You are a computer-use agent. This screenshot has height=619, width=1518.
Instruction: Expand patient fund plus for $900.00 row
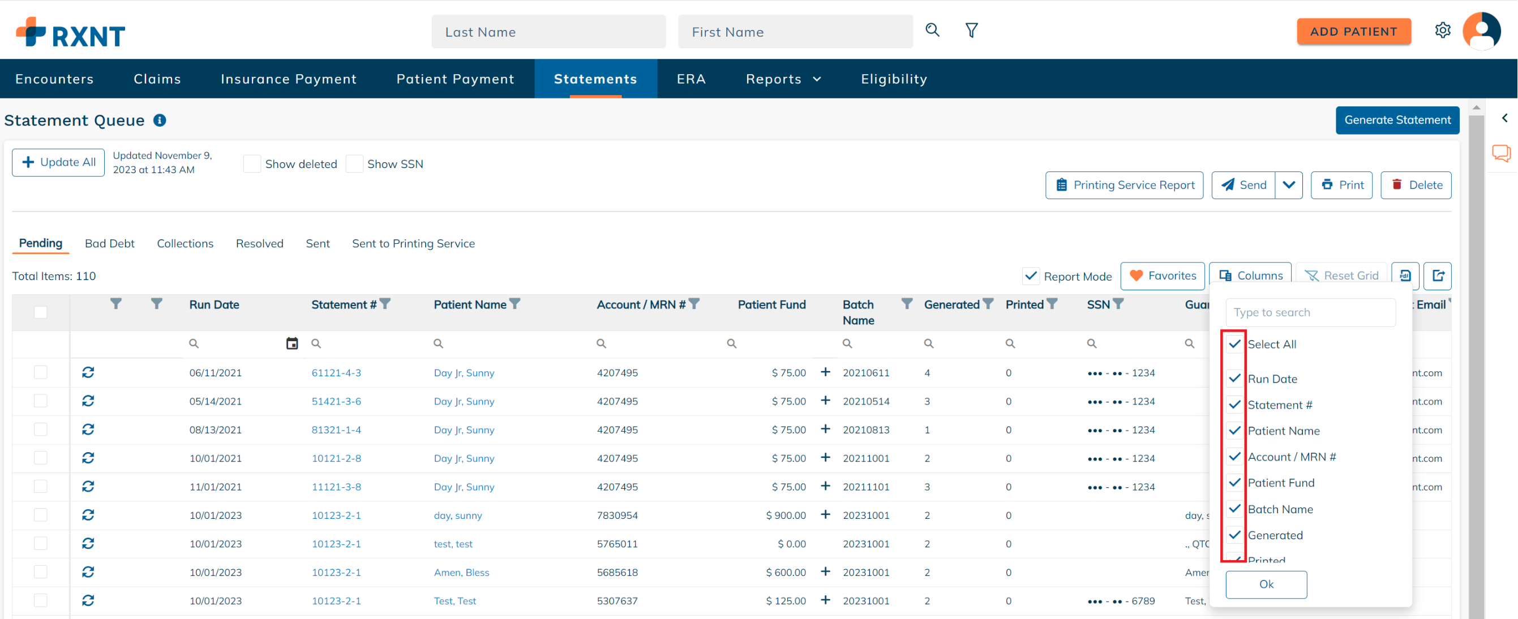click(826, 514)
